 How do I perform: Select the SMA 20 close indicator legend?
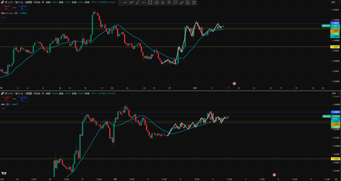pos(7,13)
